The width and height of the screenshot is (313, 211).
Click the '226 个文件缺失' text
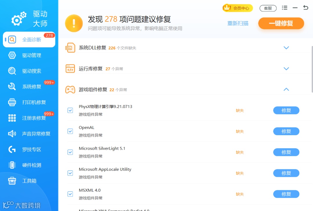coord(122,48)
